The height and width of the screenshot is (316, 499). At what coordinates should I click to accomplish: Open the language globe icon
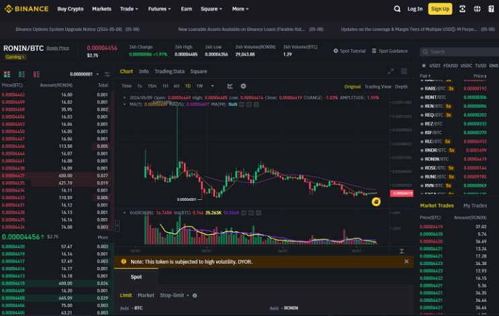coord(477,9)
